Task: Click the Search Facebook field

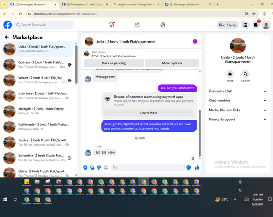Action: click(44, 25)
